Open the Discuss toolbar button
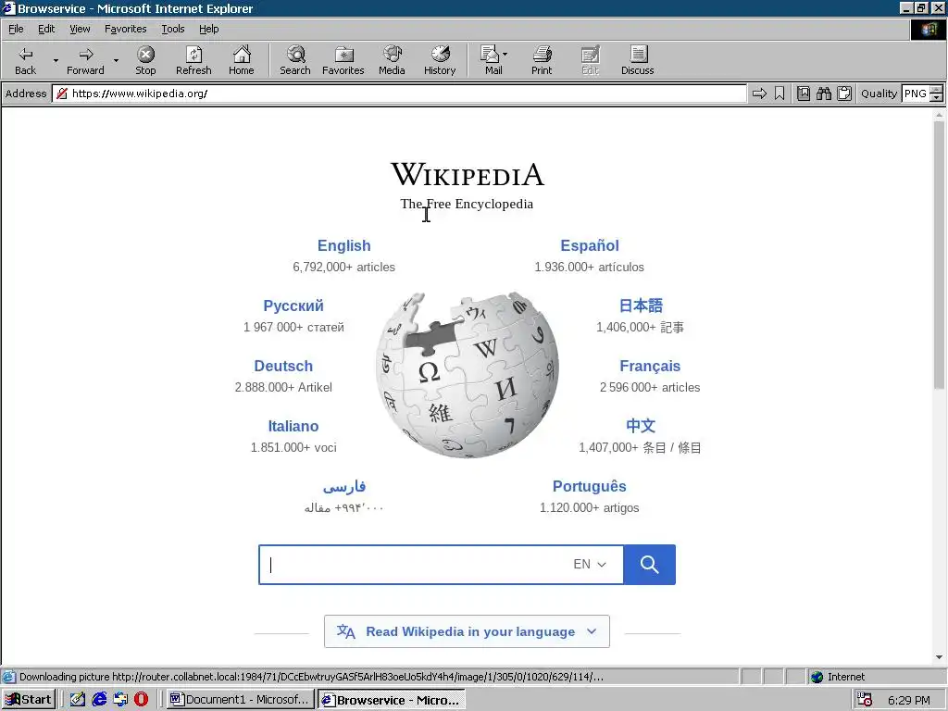Image resolution: width=948 pixels, height=711 pixels. [637, 60]
